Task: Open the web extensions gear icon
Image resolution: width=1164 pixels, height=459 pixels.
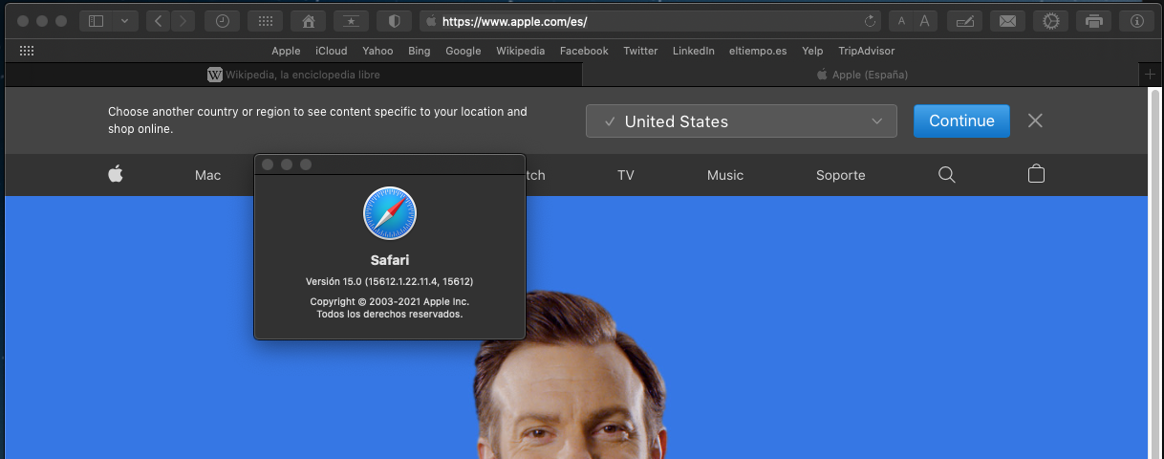Action: click(x=1050, y=21)
